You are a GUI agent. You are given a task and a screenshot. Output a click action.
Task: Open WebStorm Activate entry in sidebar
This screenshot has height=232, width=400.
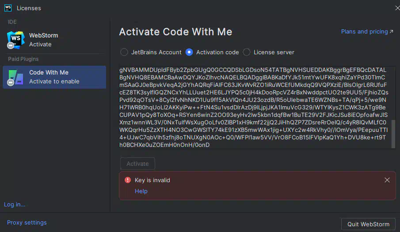(x=54, y=40)
